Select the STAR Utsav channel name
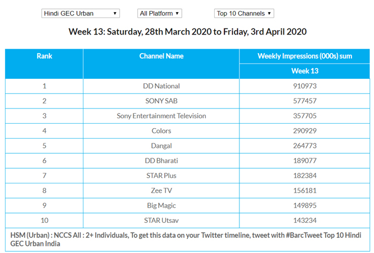The image size is (374, 253). (x=161, y=220)
